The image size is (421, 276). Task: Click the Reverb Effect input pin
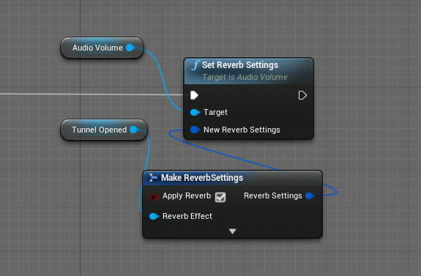[154, 216]
